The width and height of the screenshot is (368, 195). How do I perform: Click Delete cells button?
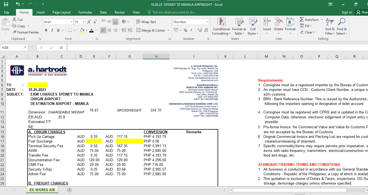(x=278, y=26)
